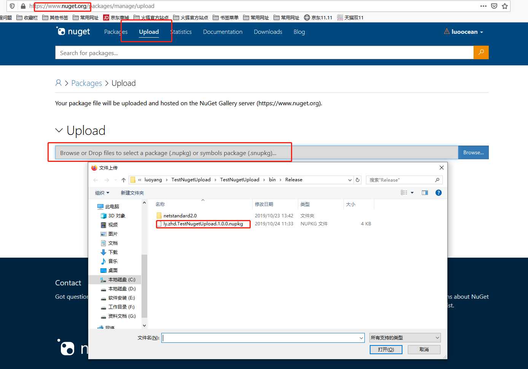
Task: Click the Browse... button
Action: point(473,152)
